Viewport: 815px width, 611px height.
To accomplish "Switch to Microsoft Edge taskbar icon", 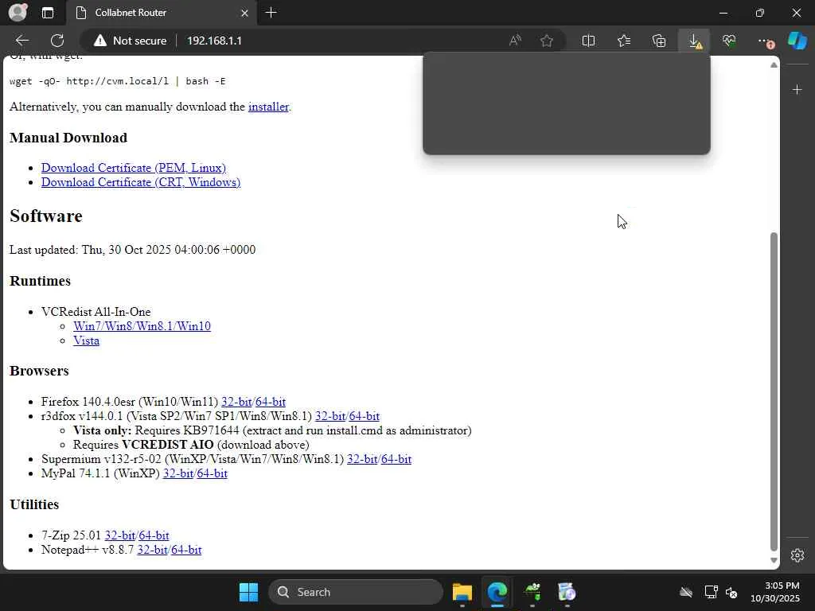I will (x=497, y=592).
